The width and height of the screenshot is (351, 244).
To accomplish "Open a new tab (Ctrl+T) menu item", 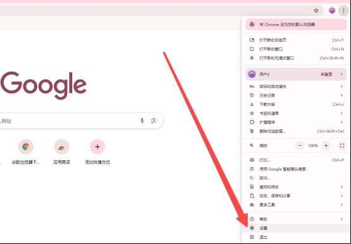I will point(296,40).
